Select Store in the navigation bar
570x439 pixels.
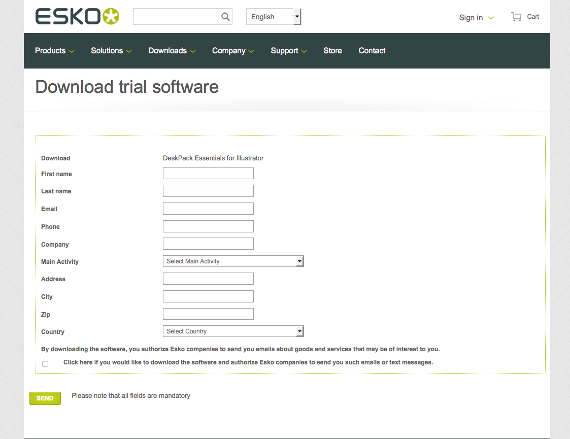tap(332, 50)
